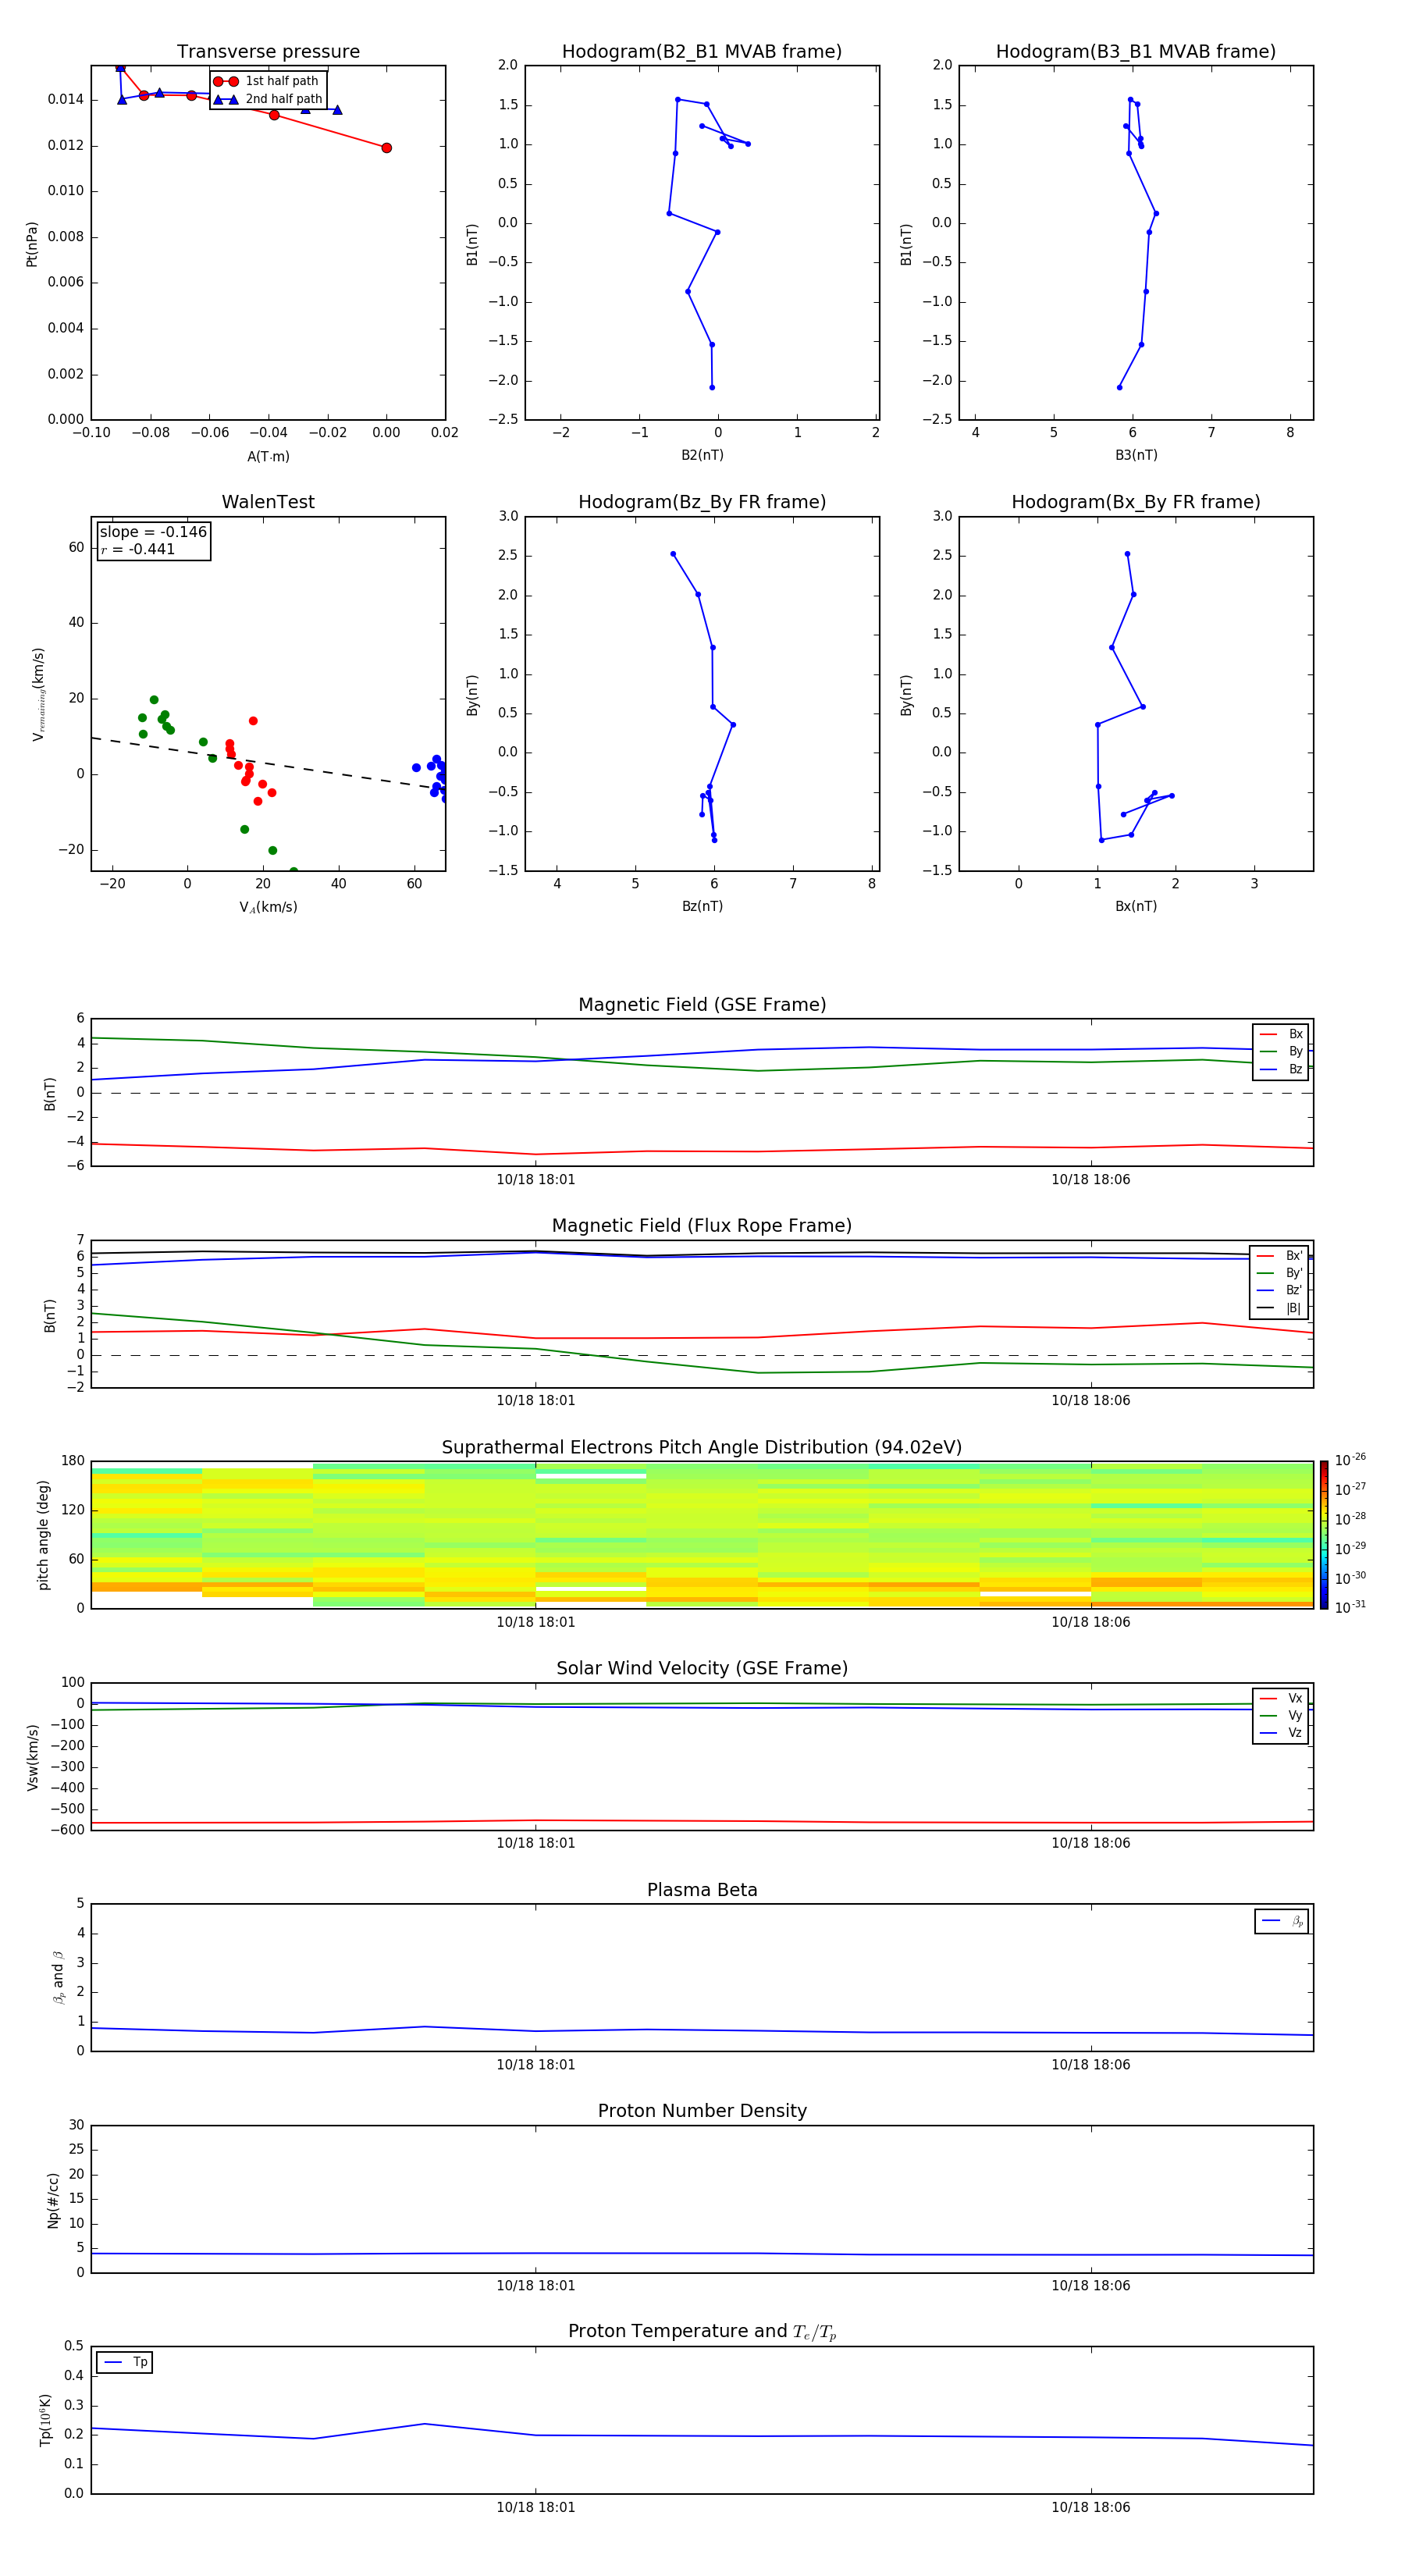Click the 'B2(nT)' x-axis label
Viewport: 1405px width, 2576px height.
702,456
